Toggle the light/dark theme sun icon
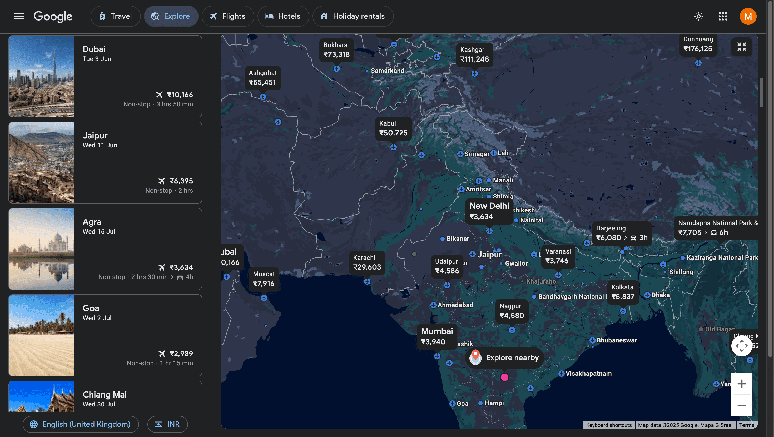Viewport: 774px width, 437px height. 699,16
